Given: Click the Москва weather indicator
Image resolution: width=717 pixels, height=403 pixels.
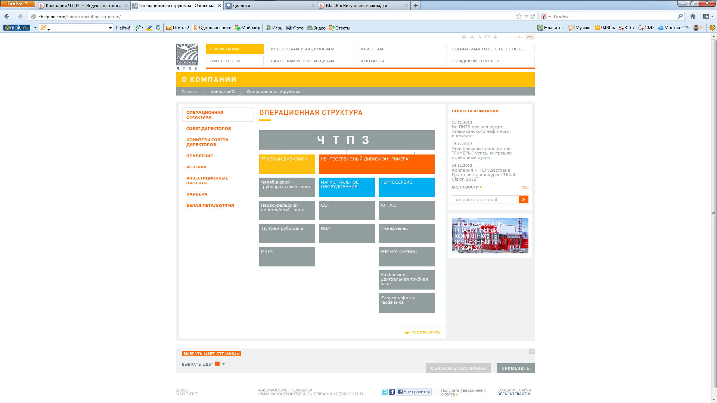Looking at the screenshot, I should tap(674, 28).
